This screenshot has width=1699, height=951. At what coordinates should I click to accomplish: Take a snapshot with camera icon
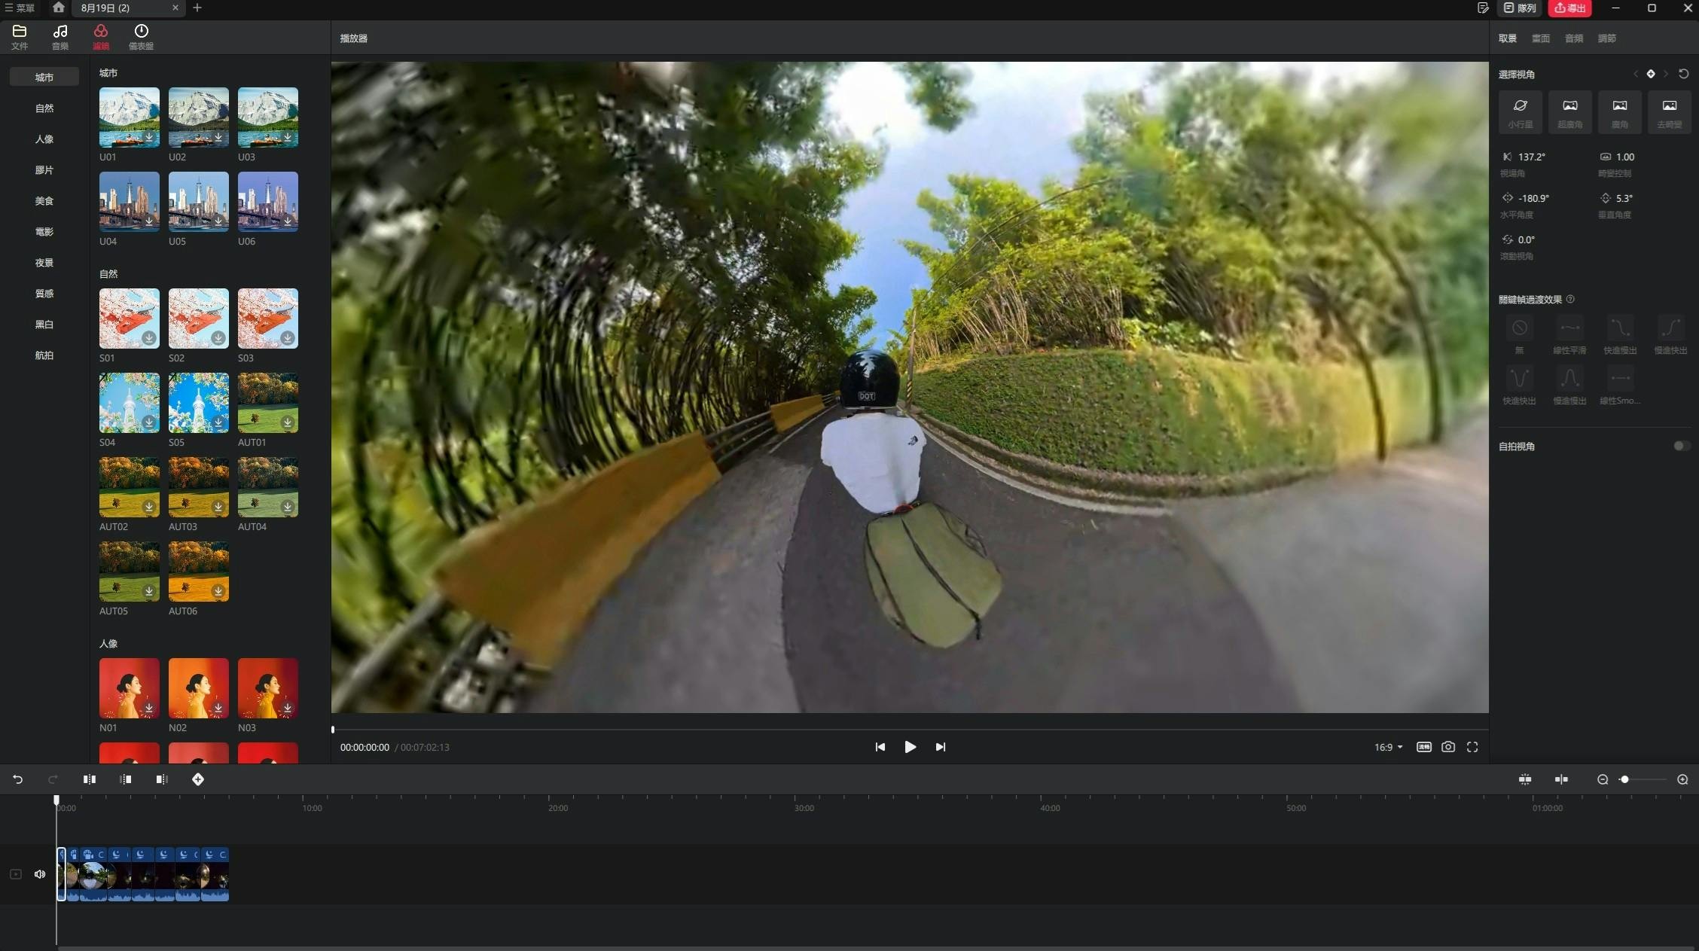click(1447, 747)
